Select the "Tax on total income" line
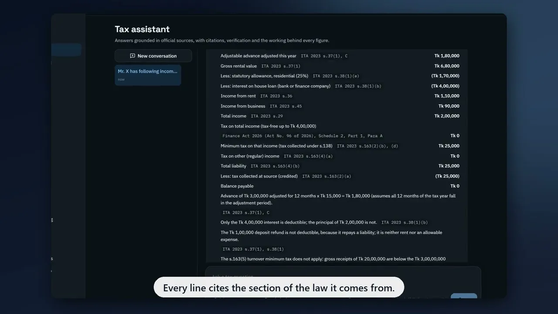Viewport: 558px width, 314px height. pos(269,126)
